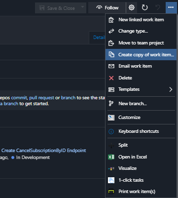Open the Save & Close dropdown arrow
This screenshot has width=178, height=198.
(82, 7)
